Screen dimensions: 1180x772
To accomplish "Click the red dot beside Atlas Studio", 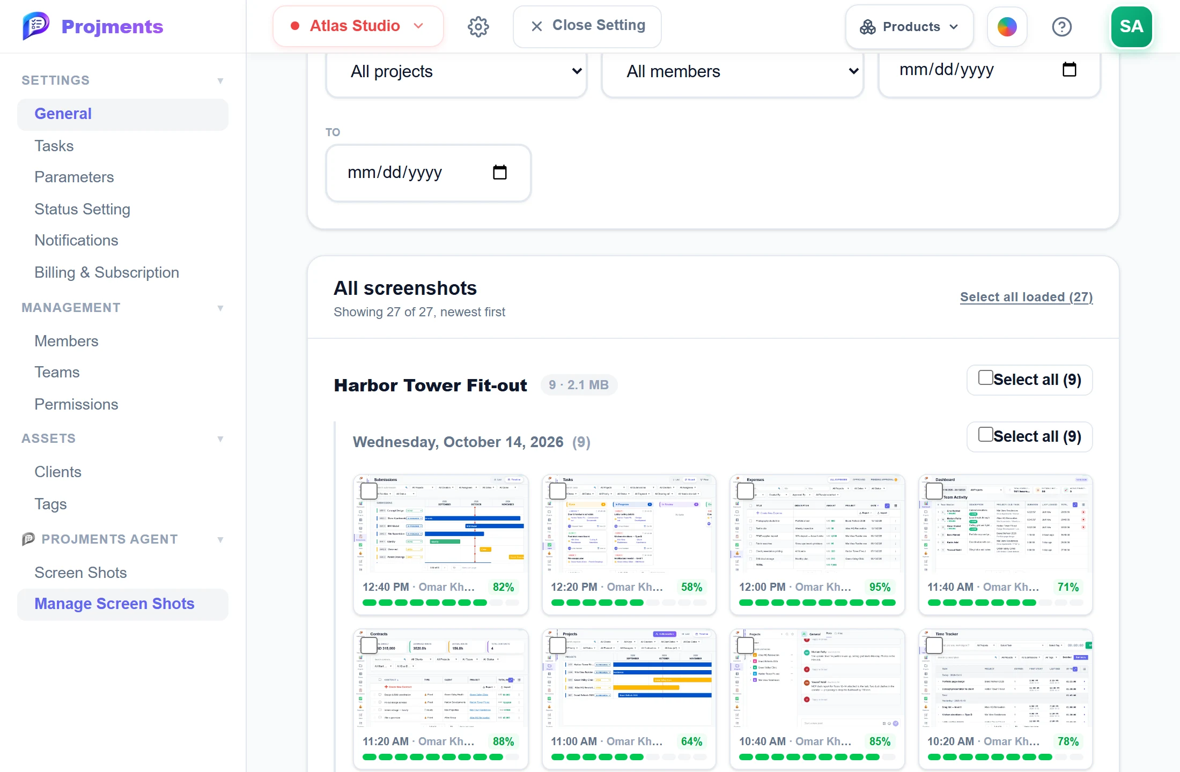I will click(x=294, y=26).
